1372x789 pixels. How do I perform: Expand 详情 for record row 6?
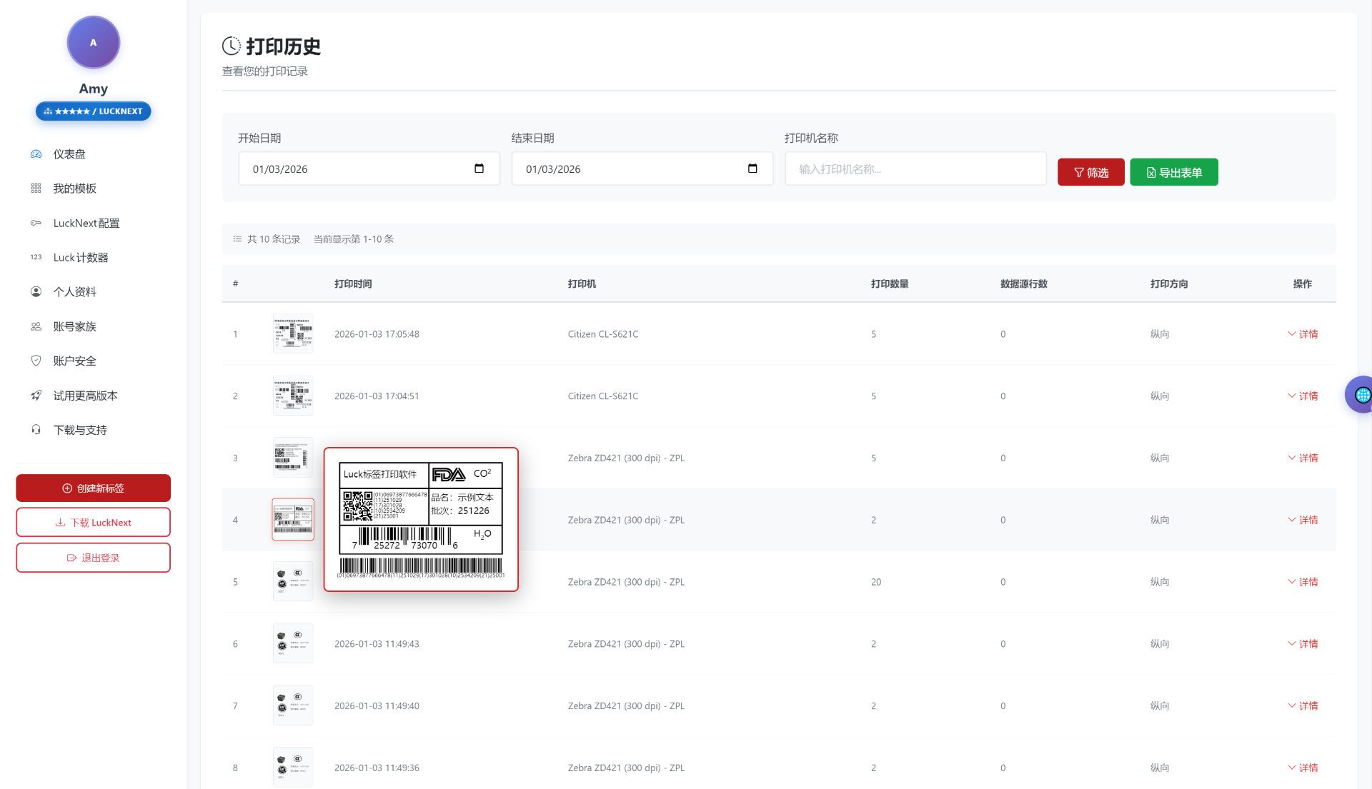pos(1303,644)
